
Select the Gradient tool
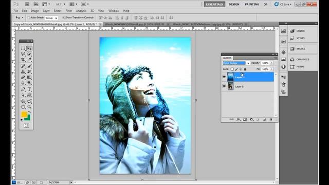(x=29, y=77)
